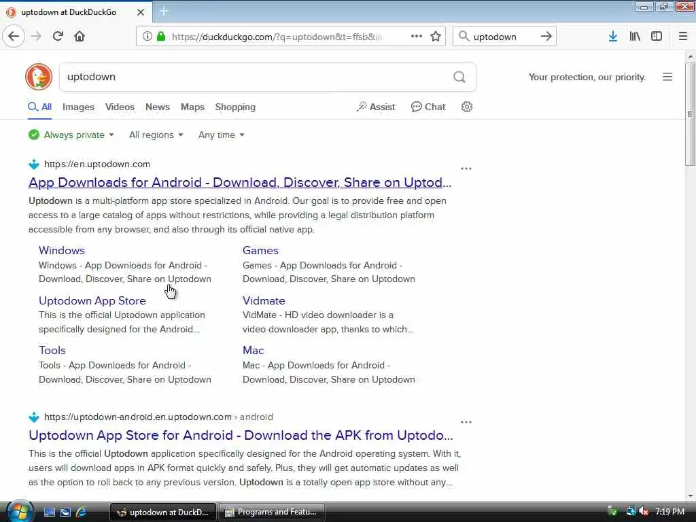Switch to the Images tab
The image size is (696, 522).
tap(78, 107)
